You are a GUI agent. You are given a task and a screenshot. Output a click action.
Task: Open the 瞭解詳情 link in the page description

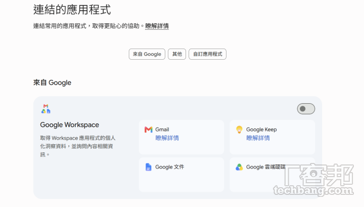157,26
